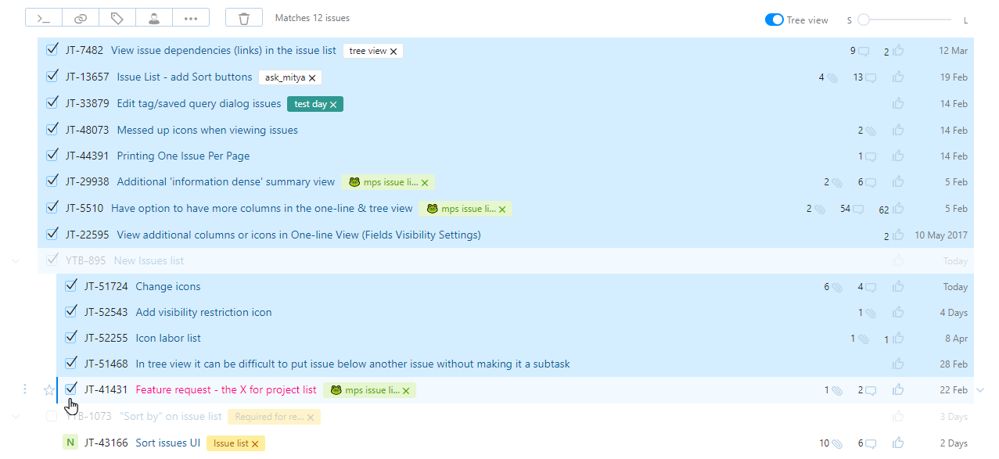
Task: Click the N priority badge on JT-43166
Action: pos(70,443)
